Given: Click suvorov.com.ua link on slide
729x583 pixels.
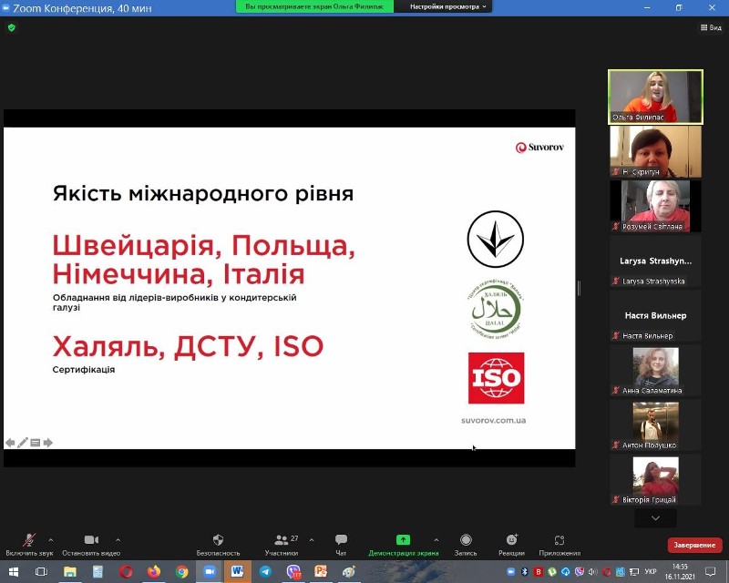Looking at the screenshot, I should (x=493, y=420).
